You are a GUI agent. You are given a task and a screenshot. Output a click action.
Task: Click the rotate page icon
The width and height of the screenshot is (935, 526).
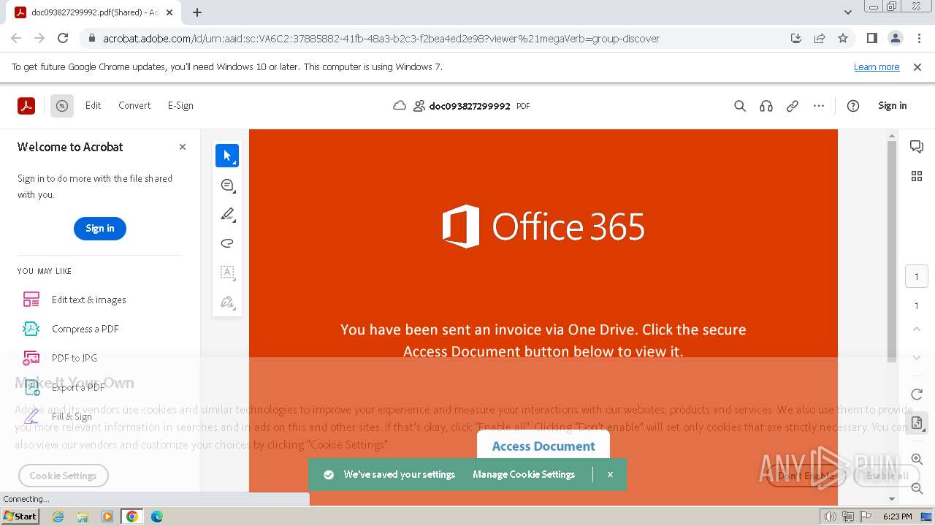pyautogui.click(x=917, y=394)
